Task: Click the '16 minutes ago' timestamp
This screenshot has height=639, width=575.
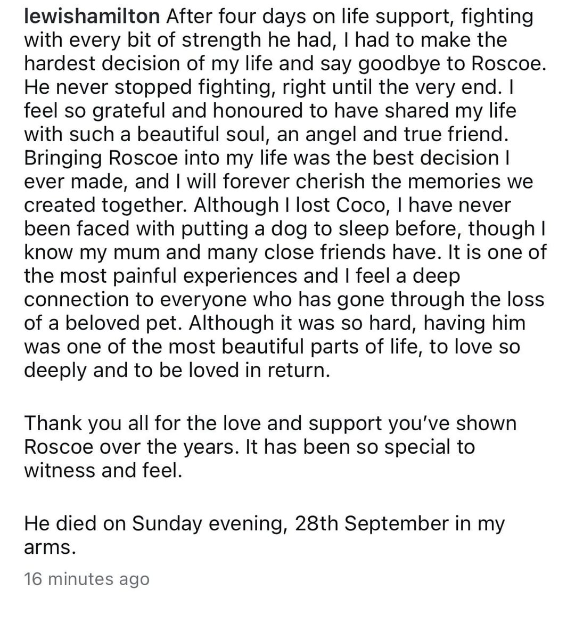Action: coord(87,579)
